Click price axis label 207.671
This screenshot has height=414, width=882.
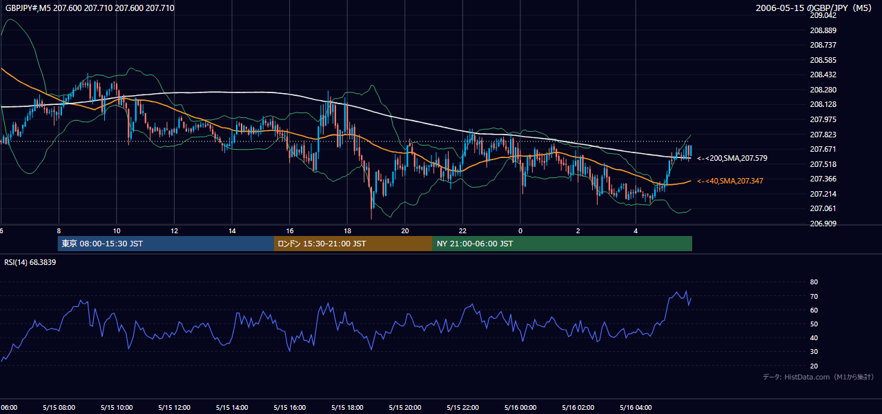[x=823, y=149]
